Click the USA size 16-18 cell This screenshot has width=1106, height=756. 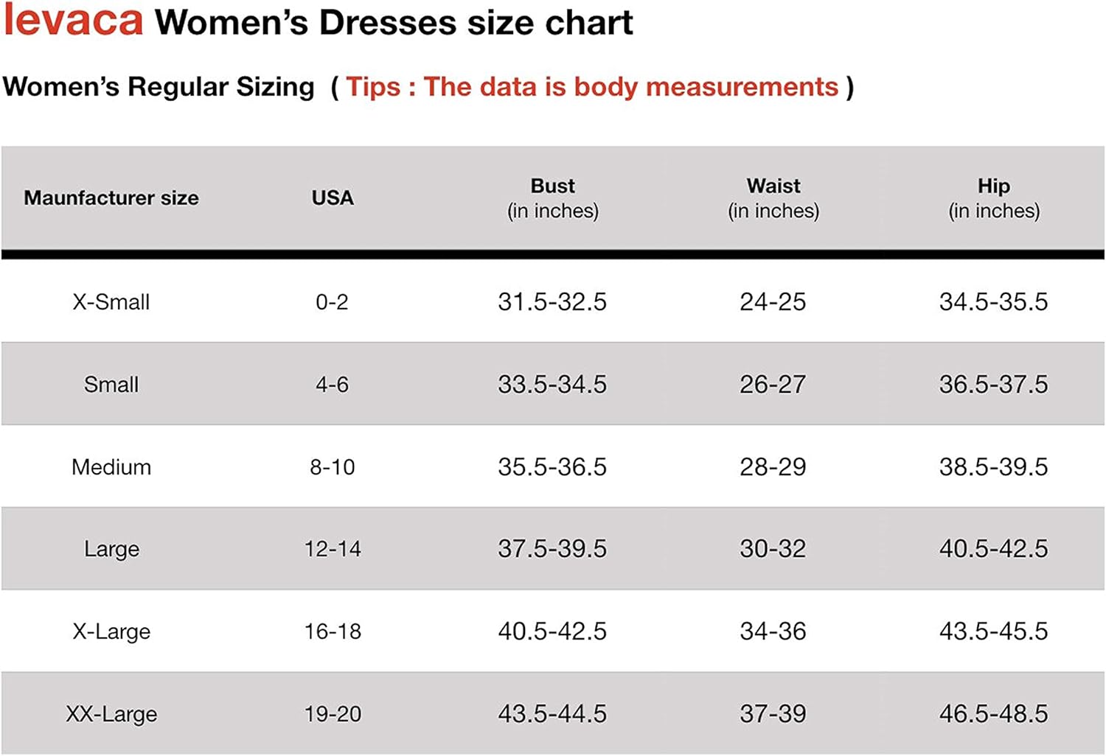(333, 631)
